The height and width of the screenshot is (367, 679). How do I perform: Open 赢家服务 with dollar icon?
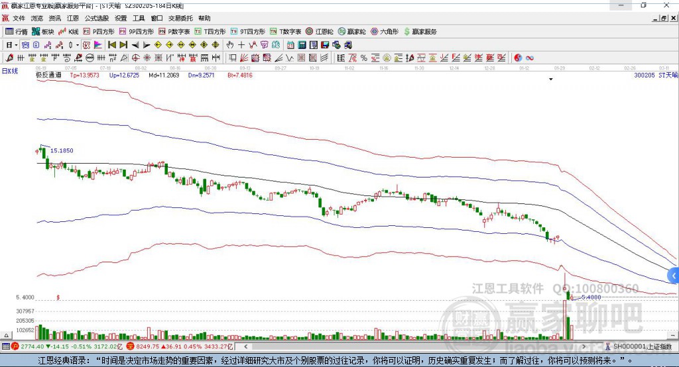coord(420,32)
